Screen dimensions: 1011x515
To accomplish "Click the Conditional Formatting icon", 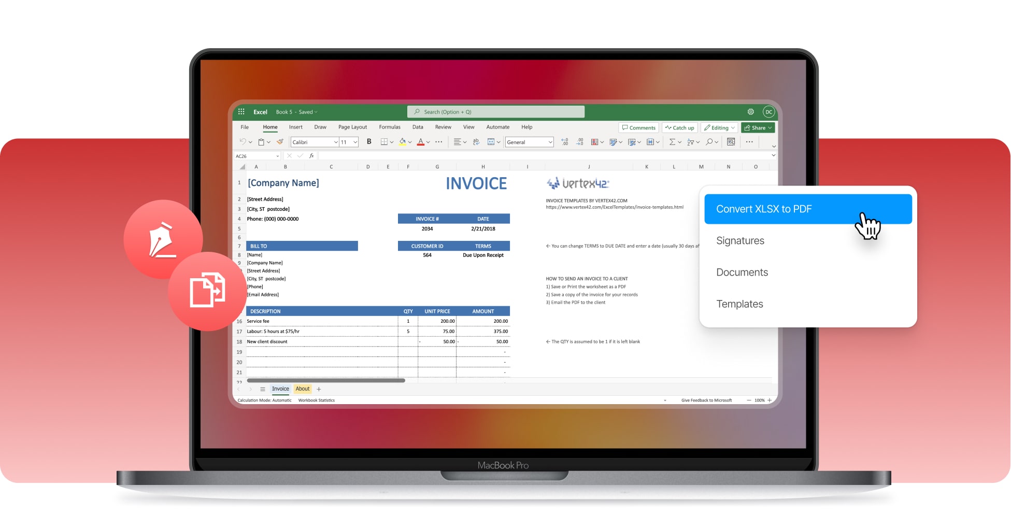I will coord(594,142).
